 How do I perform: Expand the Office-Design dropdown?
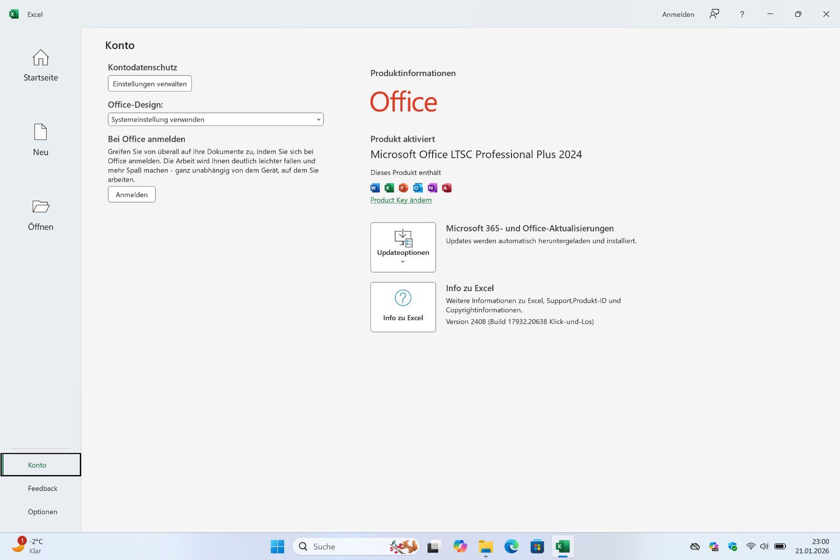point(216,119)
